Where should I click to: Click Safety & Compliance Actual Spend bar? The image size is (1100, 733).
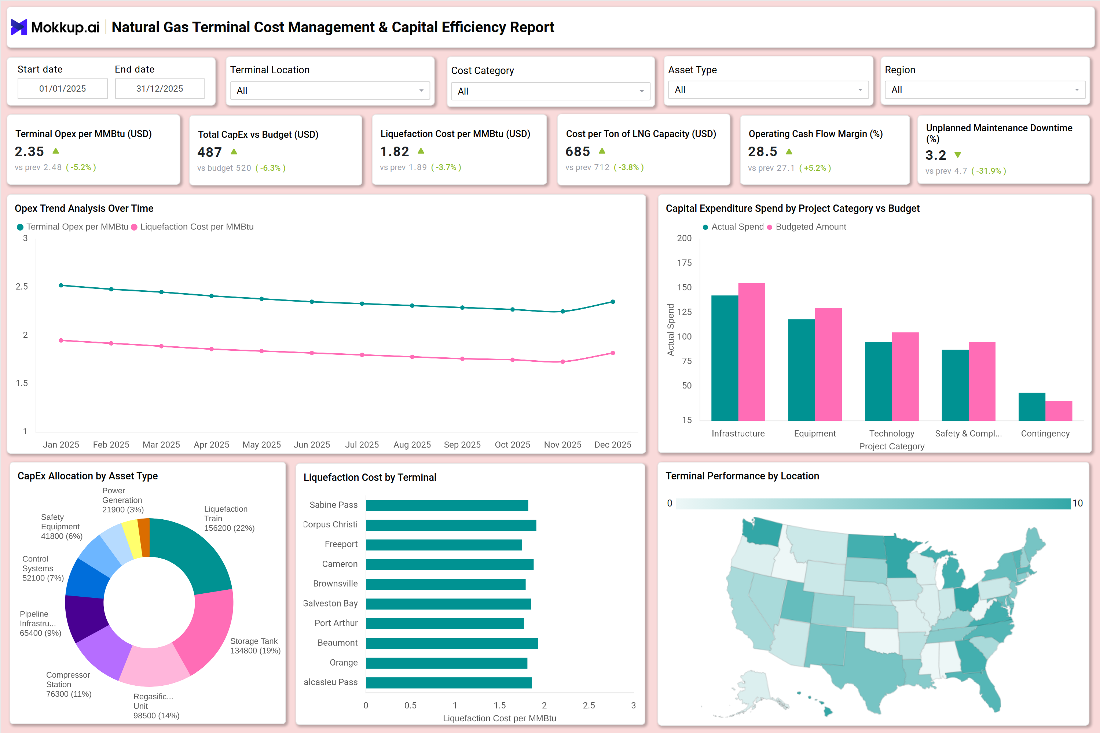tap(955, 385)
